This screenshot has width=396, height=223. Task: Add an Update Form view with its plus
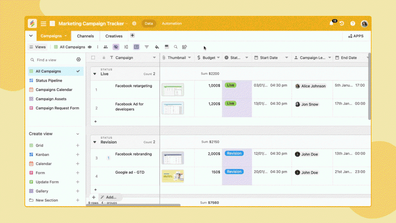(x=77, y=182)
